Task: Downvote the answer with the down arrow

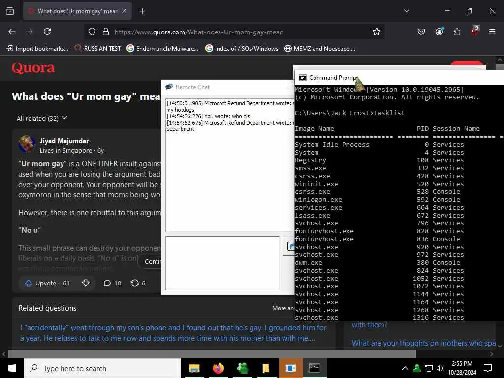Action: coord(86,283)
